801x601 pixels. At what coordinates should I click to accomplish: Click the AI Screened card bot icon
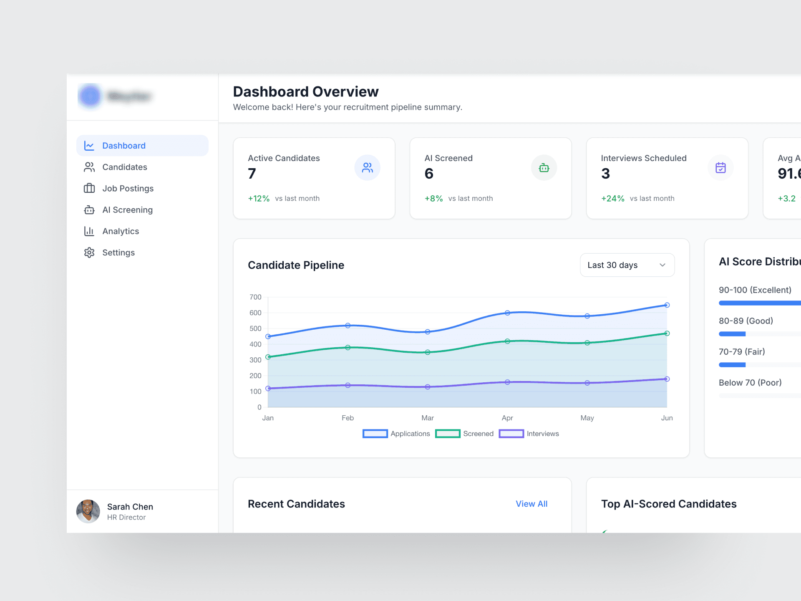click(x=544, y=168)
